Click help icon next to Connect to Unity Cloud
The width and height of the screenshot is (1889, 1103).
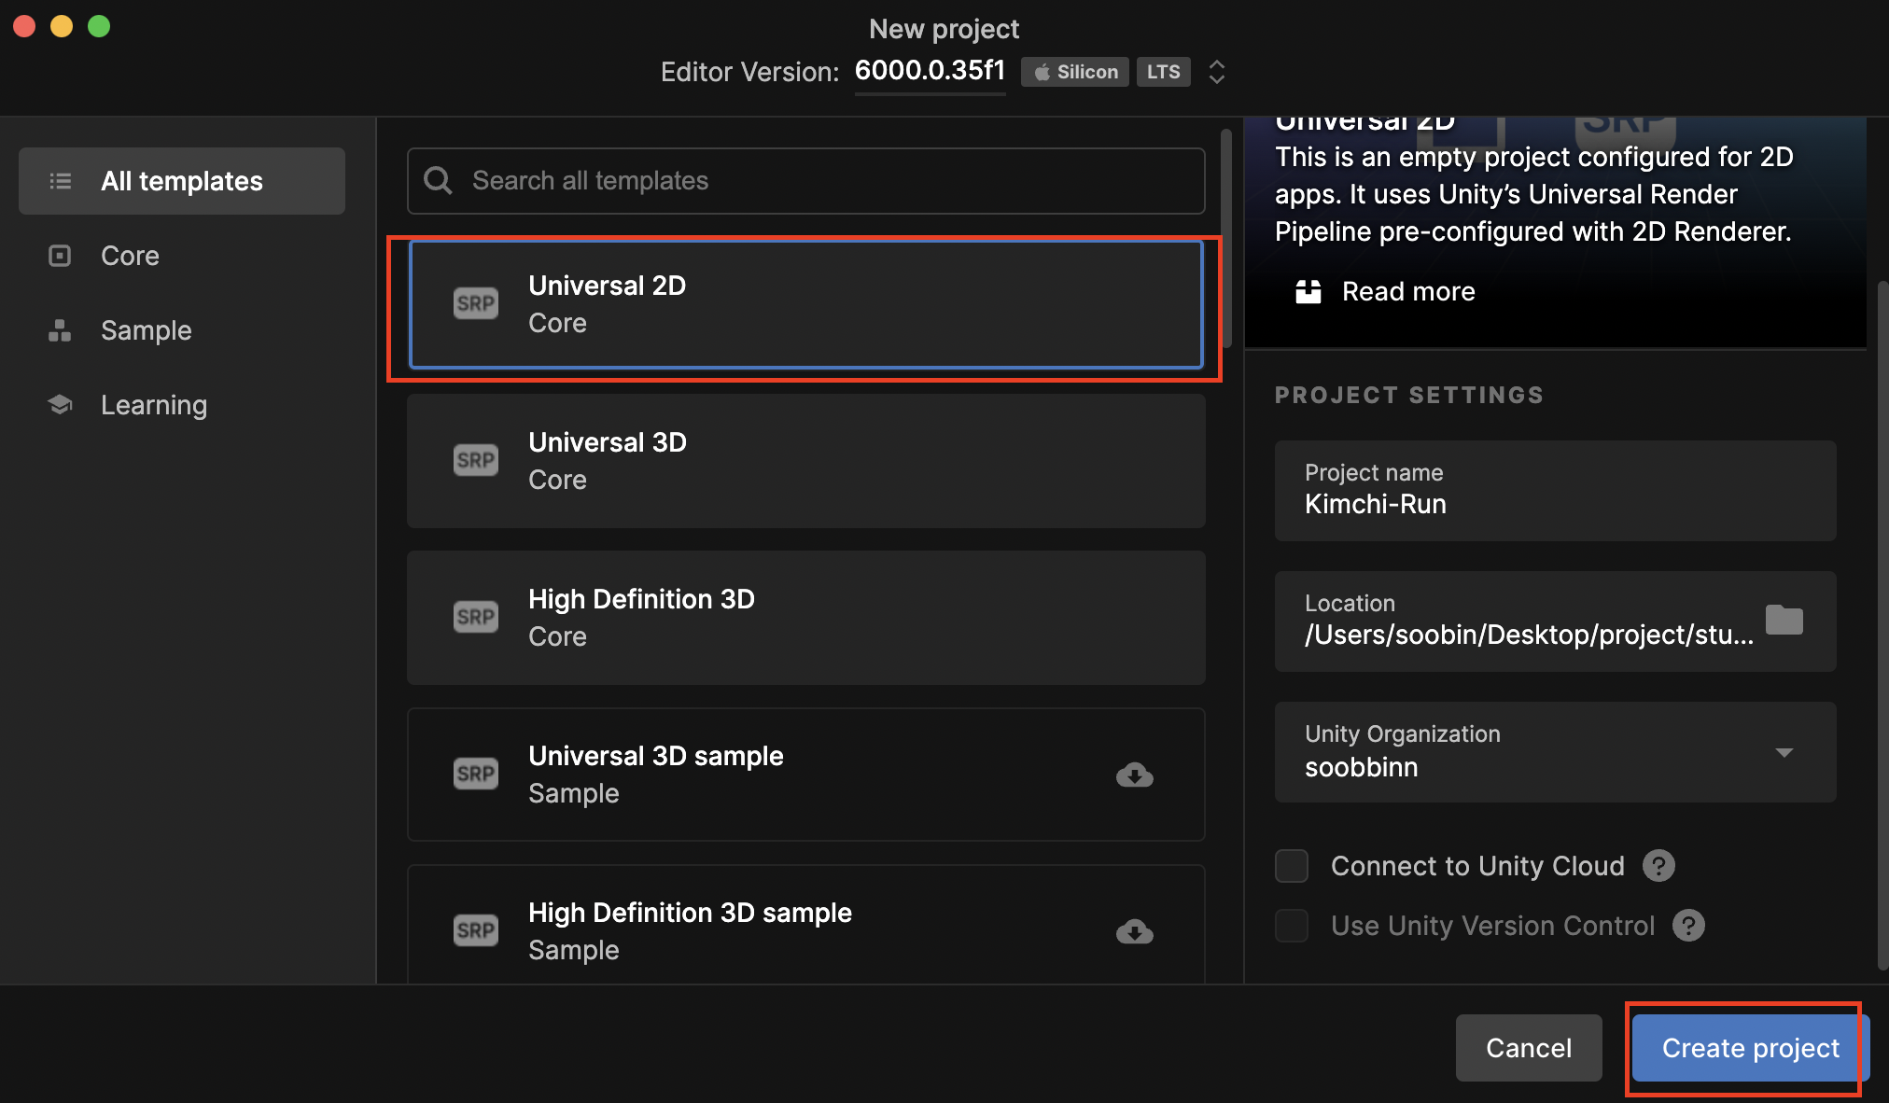[x=1658, y=866]
